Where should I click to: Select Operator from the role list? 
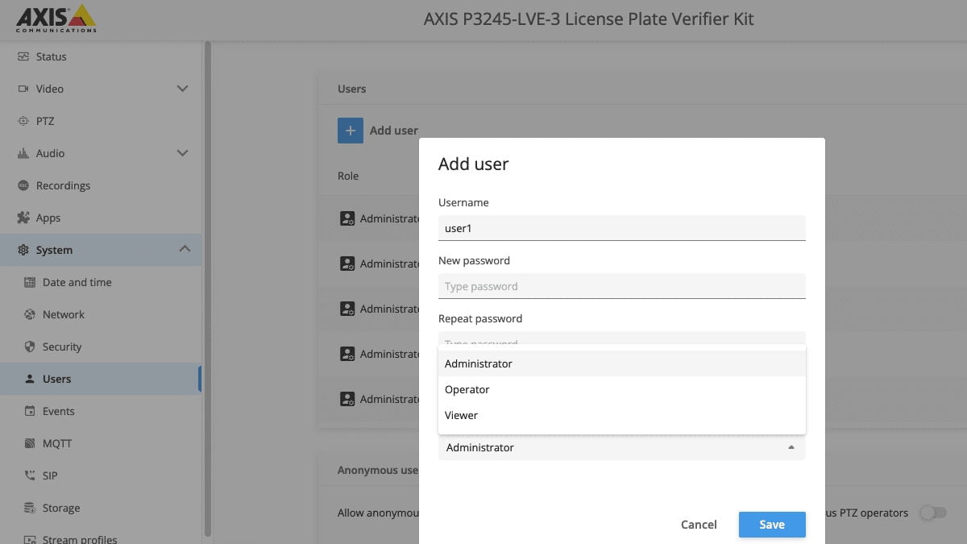[467, 389]
